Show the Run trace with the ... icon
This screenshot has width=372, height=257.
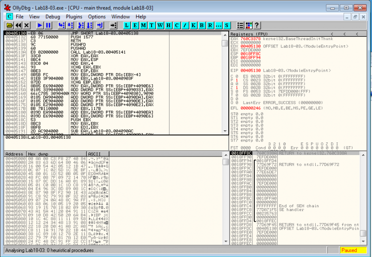pos(219,26)
